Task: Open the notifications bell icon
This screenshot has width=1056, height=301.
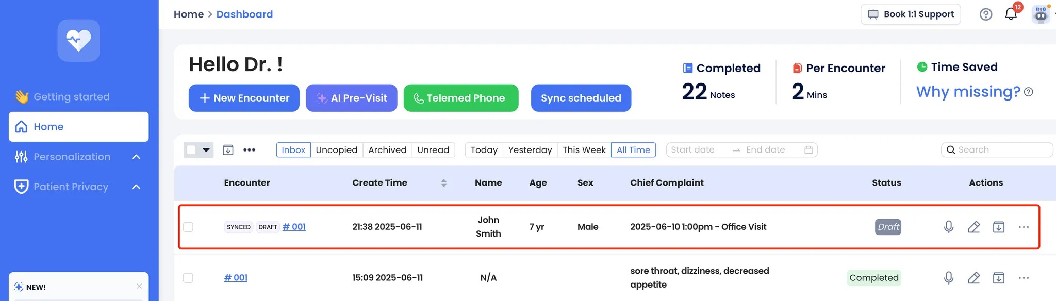Action: tap(1011, 14)
